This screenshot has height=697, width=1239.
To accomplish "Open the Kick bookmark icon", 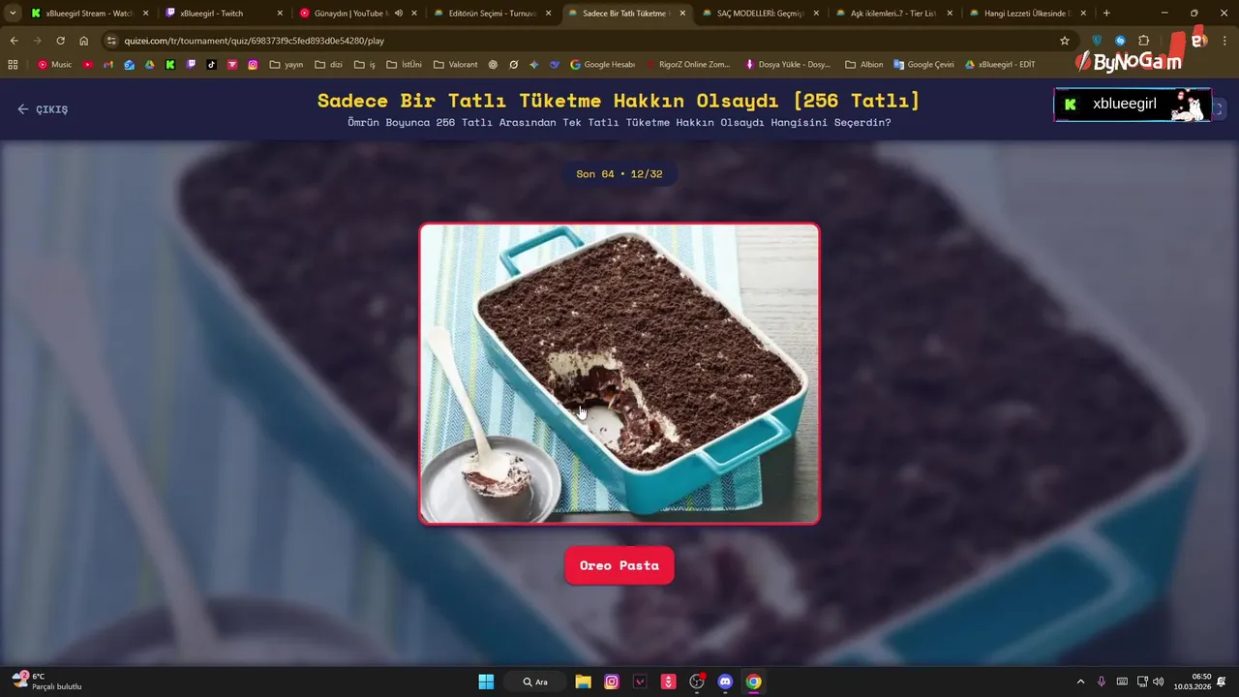I will tap(170, 65).
